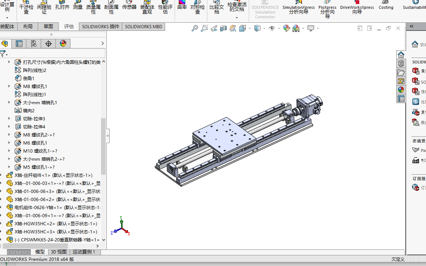Open the SOLIDWORKS 插件 tab
The height and width of the screenshot is (266, 426).
(101, 27)
